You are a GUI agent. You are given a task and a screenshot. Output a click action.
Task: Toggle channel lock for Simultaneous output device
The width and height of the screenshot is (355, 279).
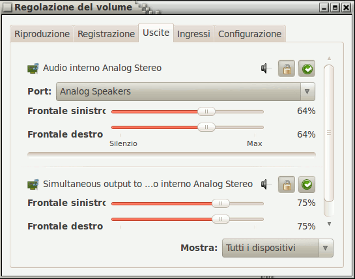[287, 184]
